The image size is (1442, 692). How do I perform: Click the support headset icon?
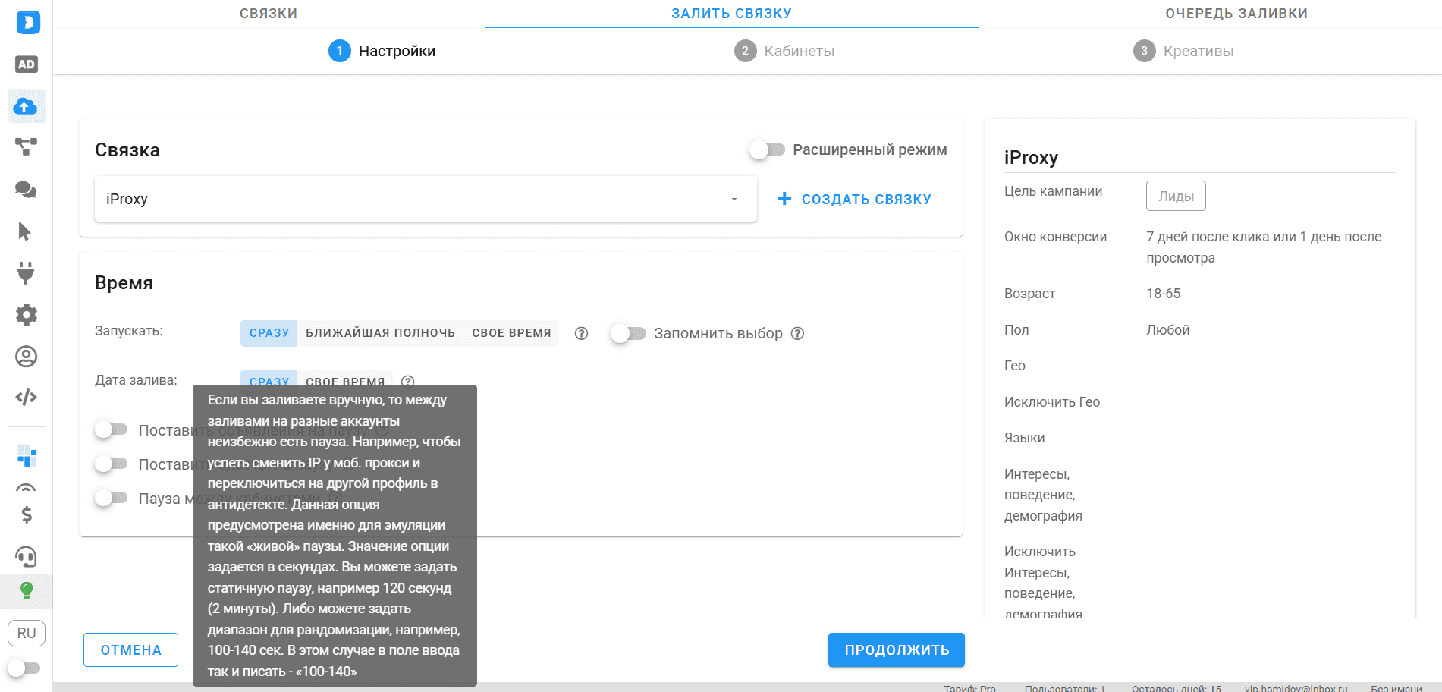(27, 557)
